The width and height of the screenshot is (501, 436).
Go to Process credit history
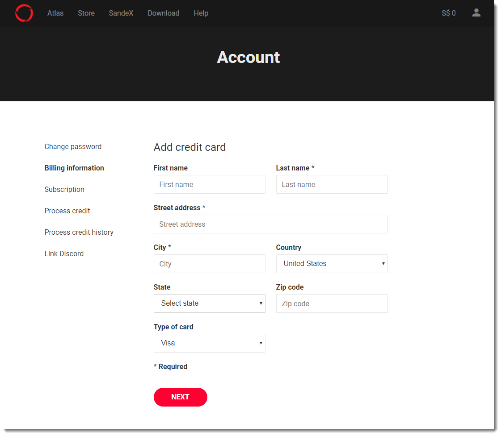click(x=79, y=233)
